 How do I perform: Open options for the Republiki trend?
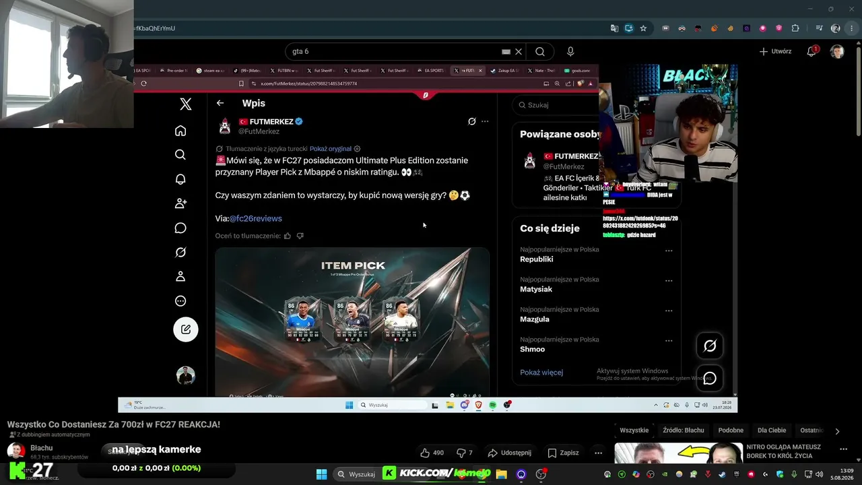[669, 251]
